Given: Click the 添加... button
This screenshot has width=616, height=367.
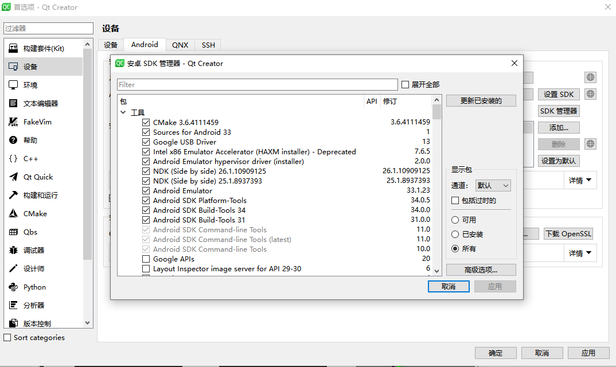Looking at the screenshot, I should click(559, 128).
